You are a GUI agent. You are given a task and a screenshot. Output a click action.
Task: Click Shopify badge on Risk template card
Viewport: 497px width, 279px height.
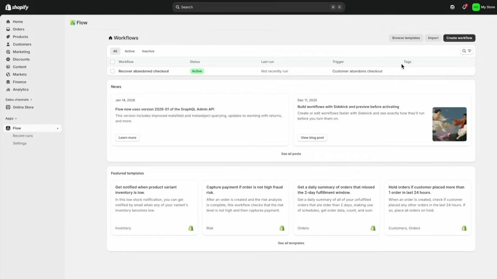coord(282,228)
